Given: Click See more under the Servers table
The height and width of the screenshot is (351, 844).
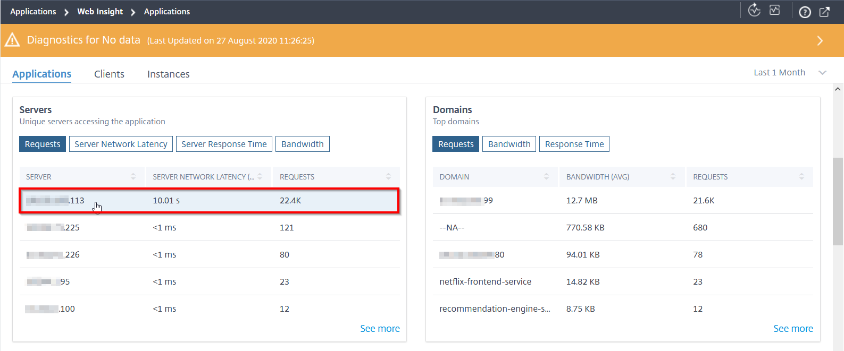Looking at the screenshot, I should 380,329.
